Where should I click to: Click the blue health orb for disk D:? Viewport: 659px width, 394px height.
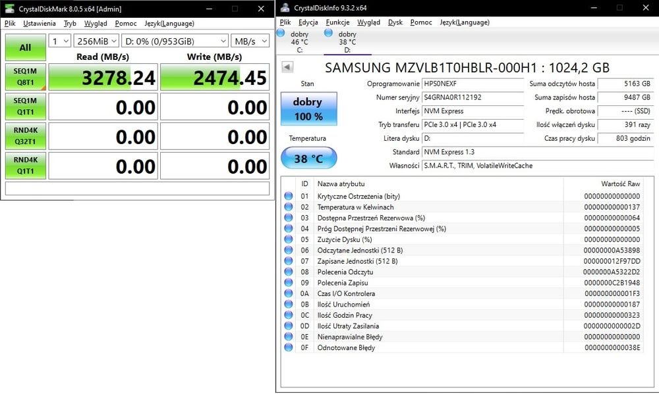point(329,33)
